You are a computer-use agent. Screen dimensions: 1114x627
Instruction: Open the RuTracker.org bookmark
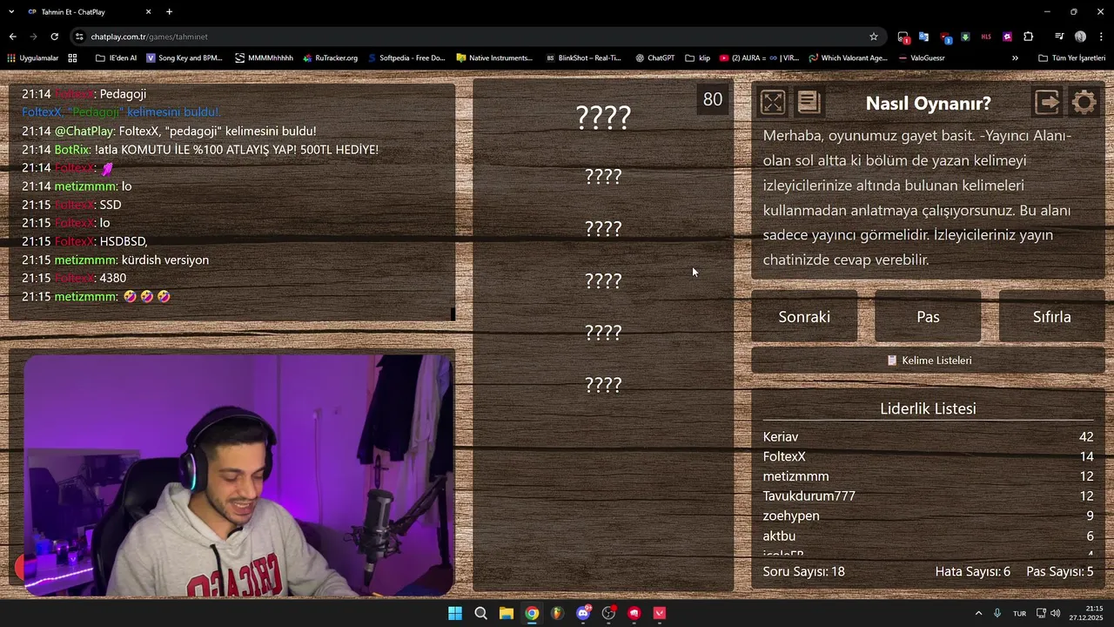pos(331,58)
